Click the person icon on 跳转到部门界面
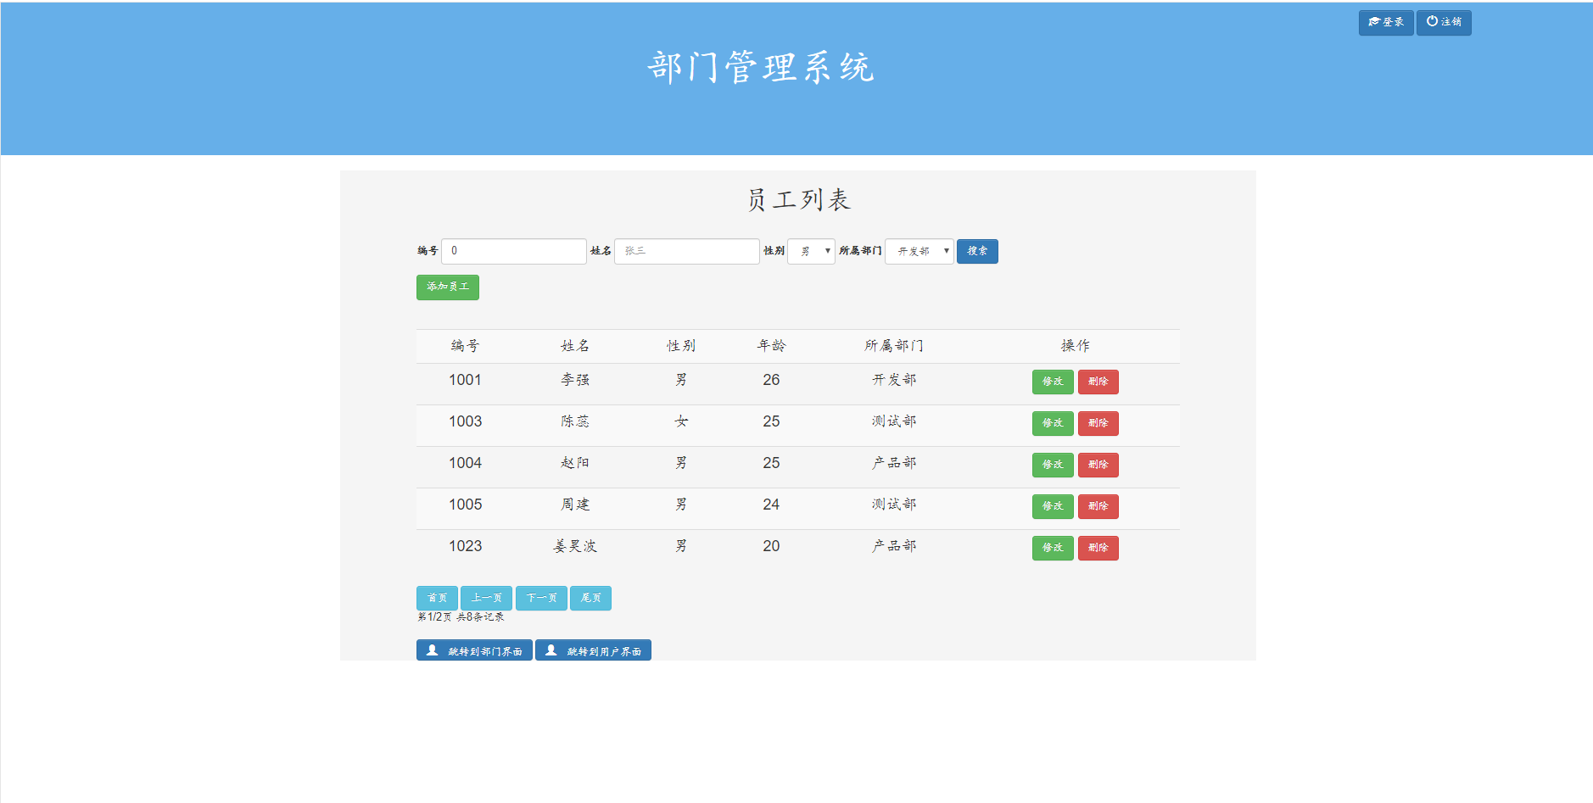The height and width of the screenshot is (803, 1593). point(433,650)
